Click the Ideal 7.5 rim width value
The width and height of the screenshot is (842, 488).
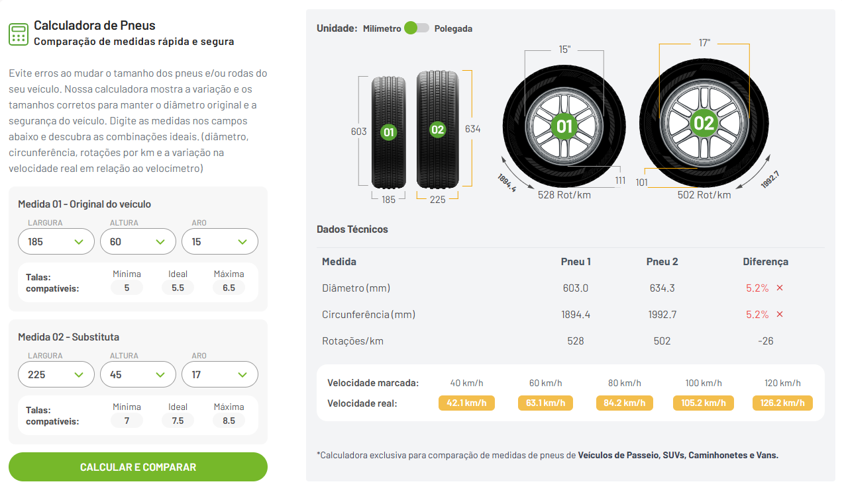tap(178, 421)
